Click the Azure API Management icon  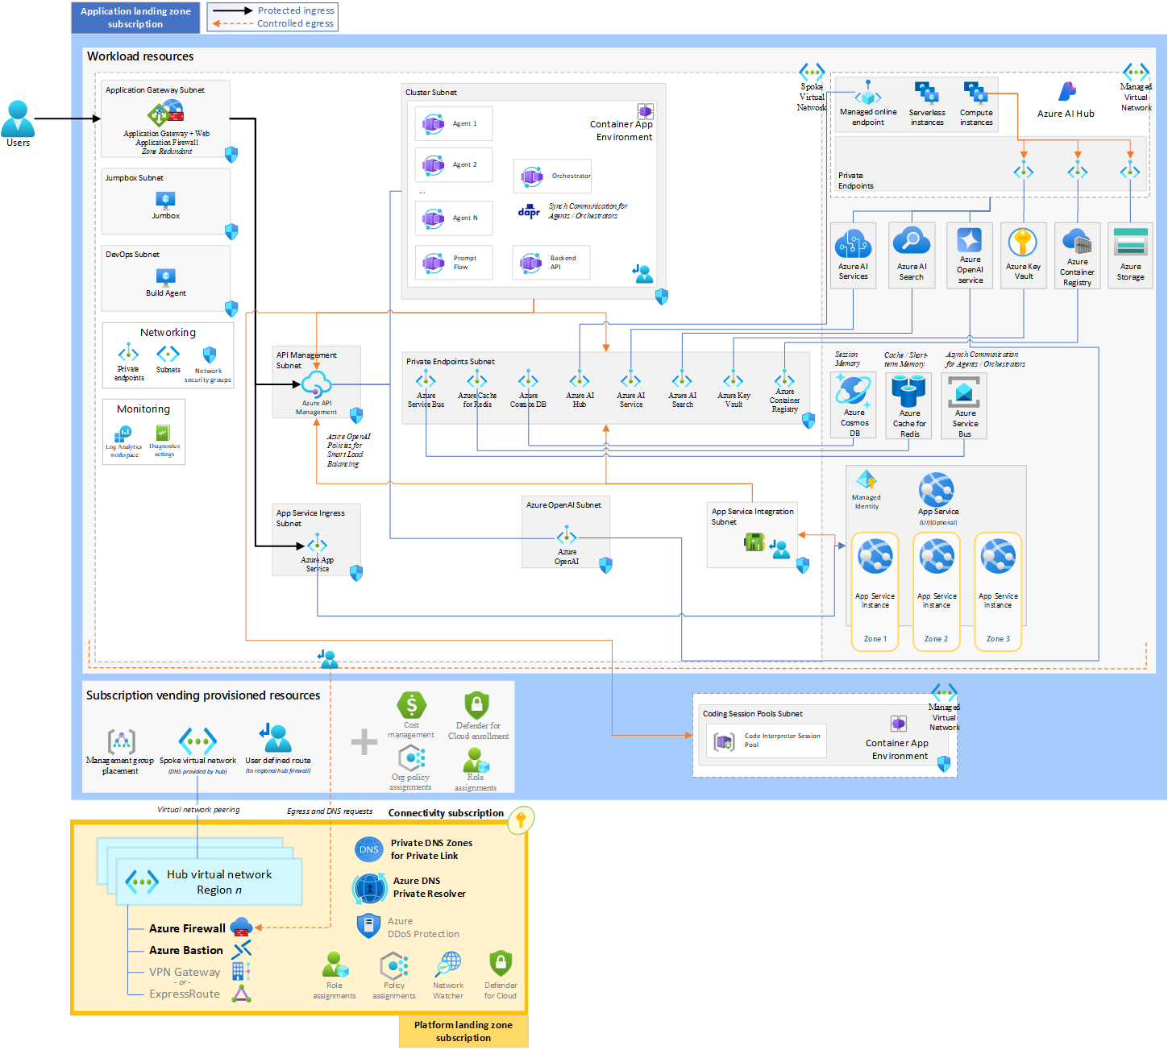point(318,385)
